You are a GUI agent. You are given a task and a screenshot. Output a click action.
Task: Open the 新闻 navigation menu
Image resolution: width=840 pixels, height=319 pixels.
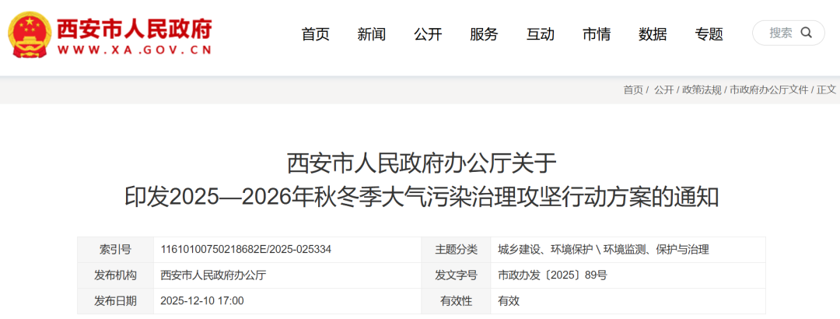(x=372, y=34)
